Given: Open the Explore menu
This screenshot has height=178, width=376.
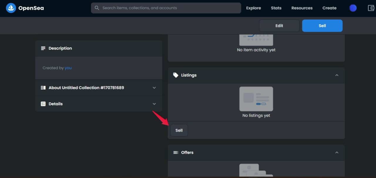Looking at the screenshot, I should tap(253, 8).
